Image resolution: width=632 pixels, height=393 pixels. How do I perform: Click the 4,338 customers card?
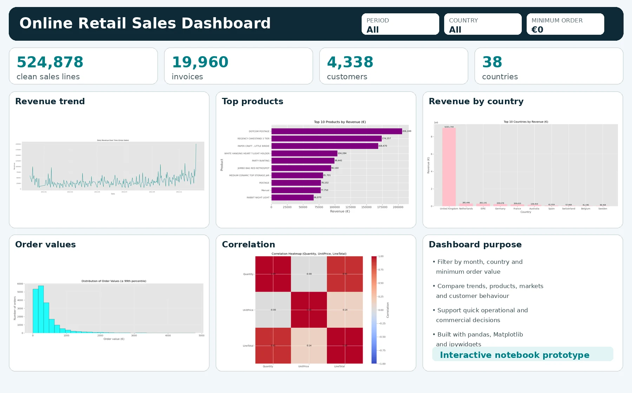pyautogui.click(x=394, y=66)
